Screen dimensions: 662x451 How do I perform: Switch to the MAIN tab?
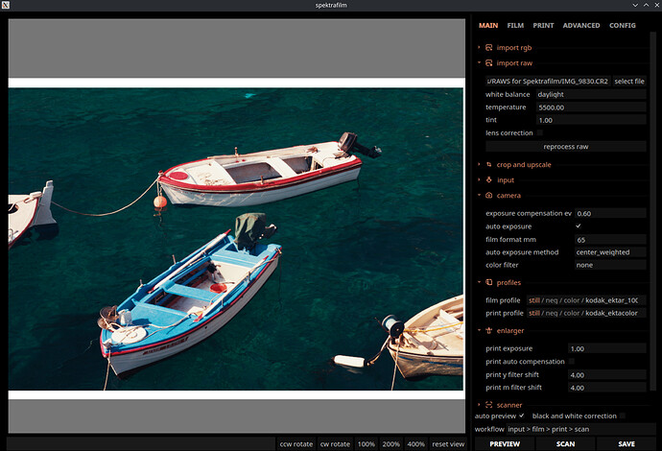488,25
